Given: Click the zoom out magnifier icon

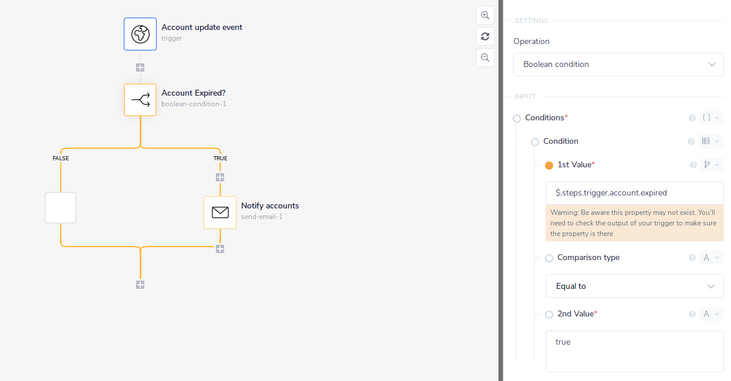Looking at the screenshot, I should pos(485,58).
